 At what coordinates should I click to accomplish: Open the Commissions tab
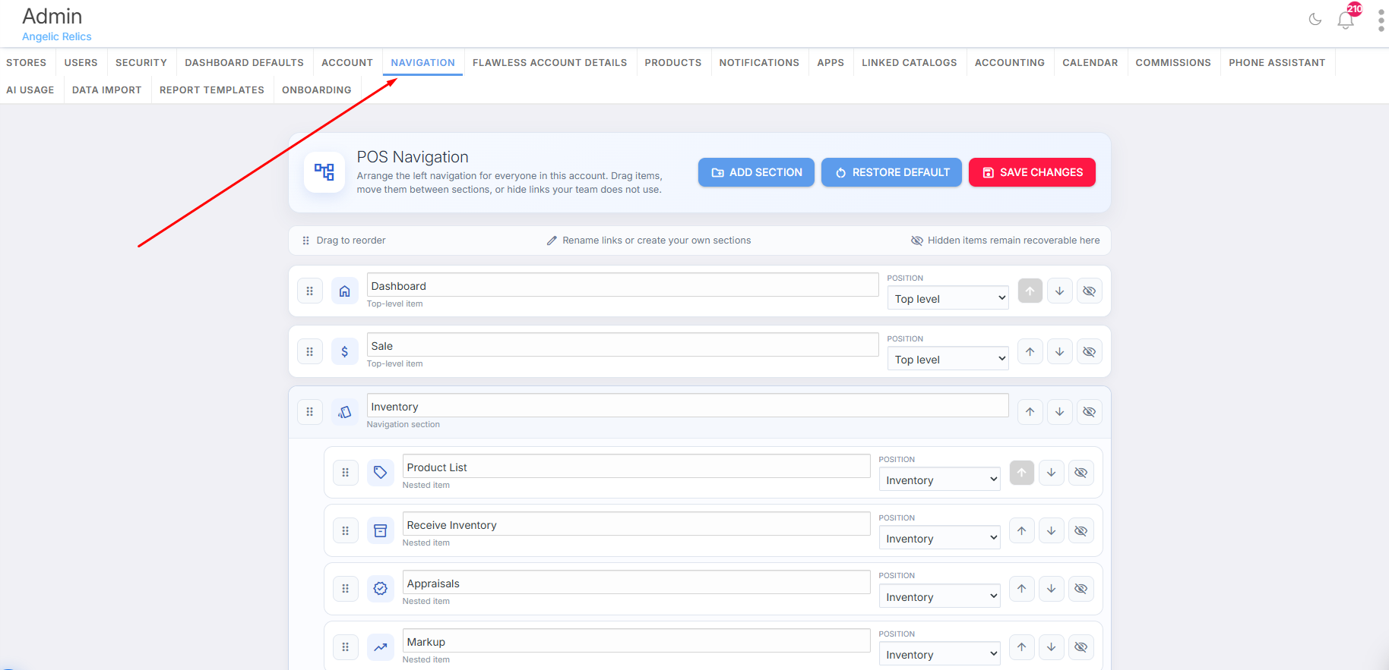(1173, 62)
